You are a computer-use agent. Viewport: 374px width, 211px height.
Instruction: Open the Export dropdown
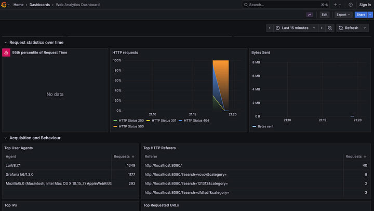point(343,15)
